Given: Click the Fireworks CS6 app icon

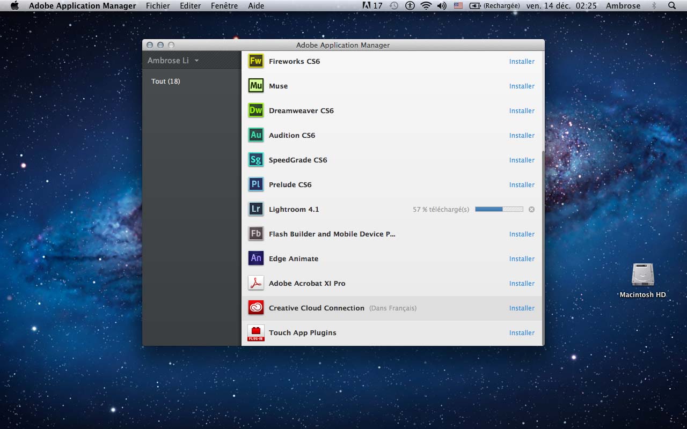Looking at the screenshot, I should 256,61.
